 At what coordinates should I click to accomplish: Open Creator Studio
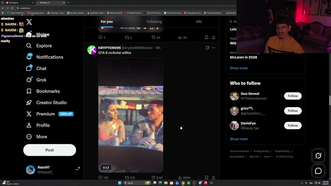point(46,103)
